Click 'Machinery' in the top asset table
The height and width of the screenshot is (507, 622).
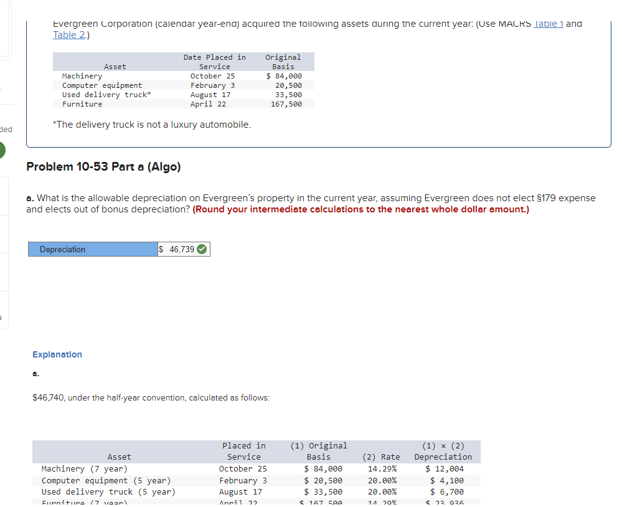pos(82,76)
